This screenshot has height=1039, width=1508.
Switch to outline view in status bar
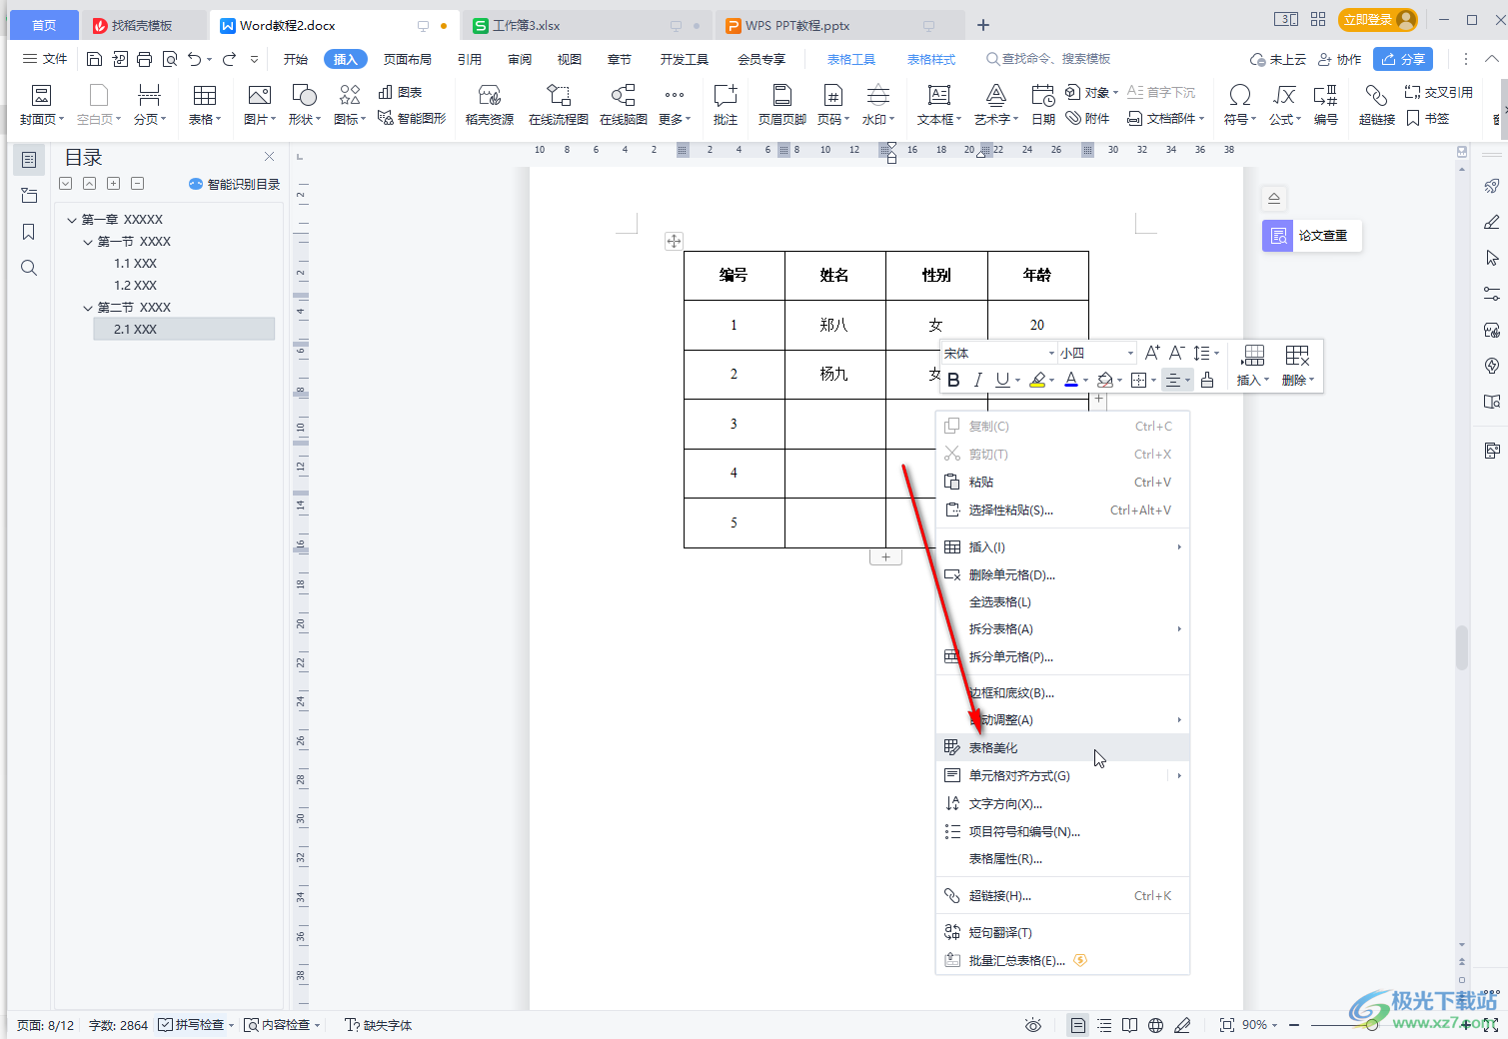coord(1103,1025)
